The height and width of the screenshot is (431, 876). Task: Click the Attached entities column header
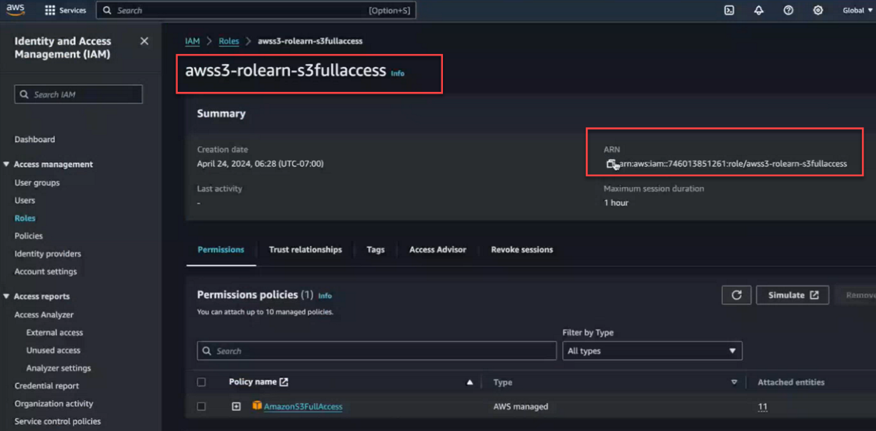791,382
